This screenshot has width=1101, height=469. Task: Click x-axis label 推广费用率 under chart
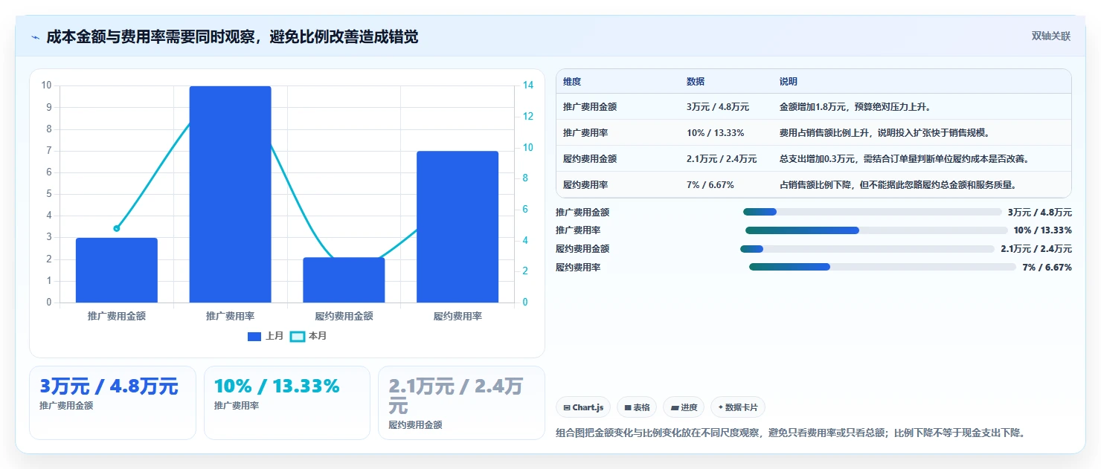231,316
